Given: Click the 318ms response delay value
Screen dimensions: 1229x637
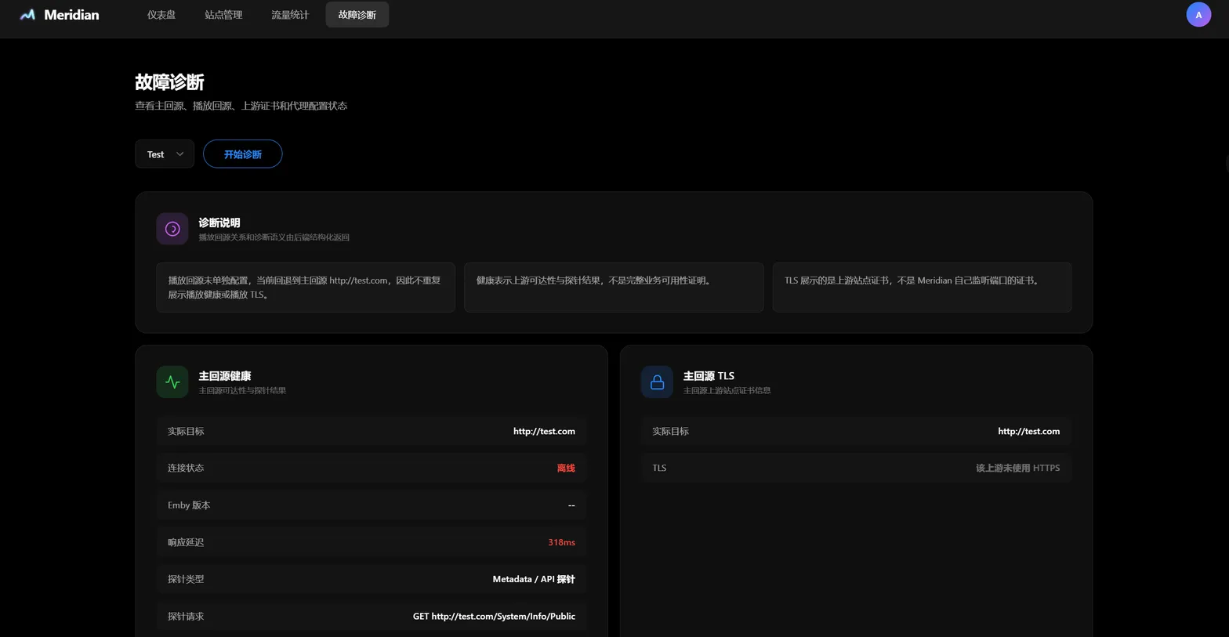Looking at the screenshot, I should tap(561, 542).
